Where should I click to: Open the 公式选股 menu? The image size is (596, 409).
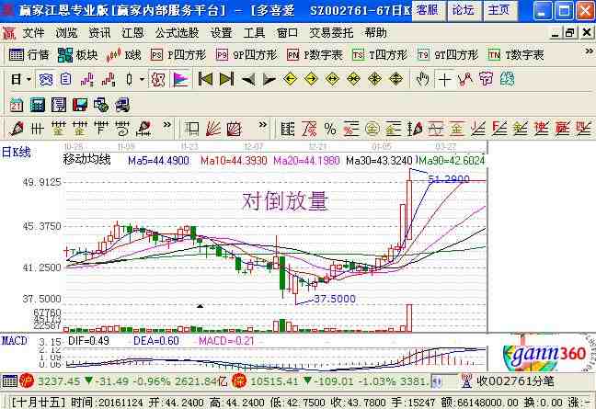177,33
